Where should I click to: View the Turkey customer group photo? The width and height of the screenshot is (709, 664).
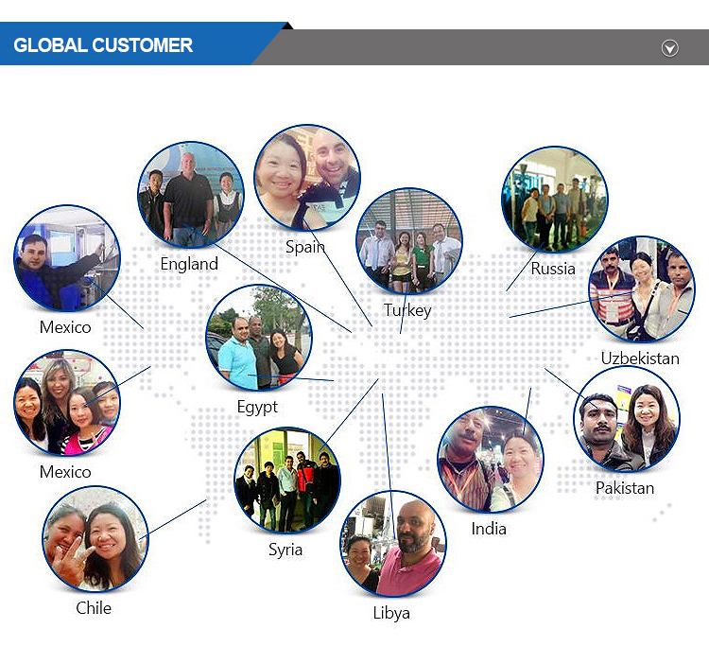408,241
